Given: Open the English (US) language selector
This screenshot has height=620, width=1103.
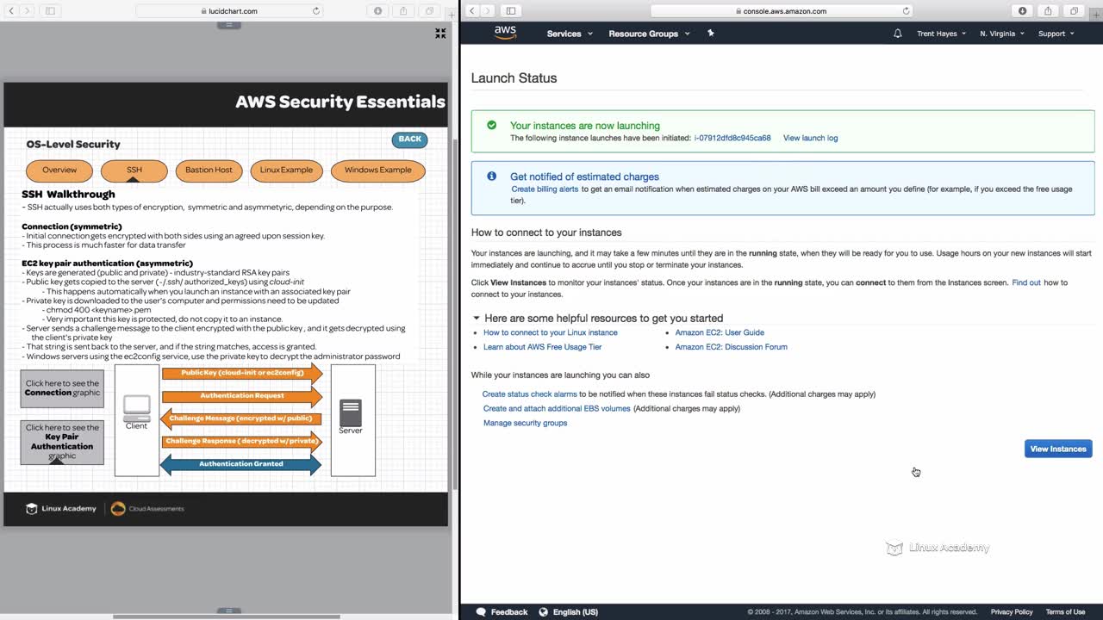Looking at the screenshot, I should 568,612.
